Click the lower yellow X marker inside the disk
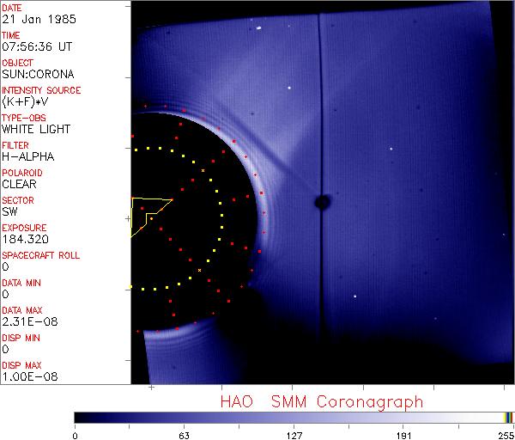This screenshot has height=440, width=515. point(199,271)
